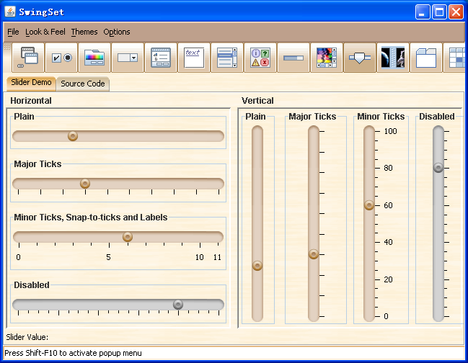Open the ComboBox demo icon
Viewport: 468px width, 363px height.
(128, 57)
